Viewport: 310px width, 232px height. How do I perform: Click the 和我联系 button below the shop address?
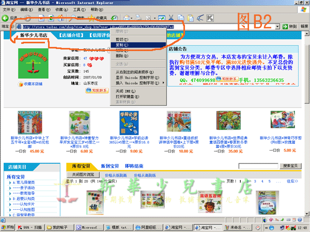[x=97, y=91]
